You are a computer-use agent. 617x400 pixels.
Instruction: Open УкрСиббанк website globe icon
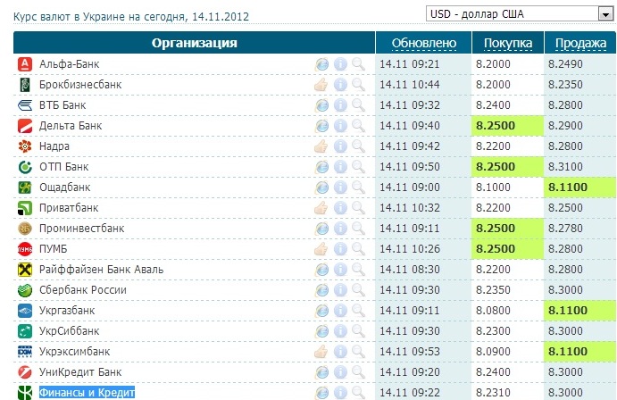tap(321, 331)
